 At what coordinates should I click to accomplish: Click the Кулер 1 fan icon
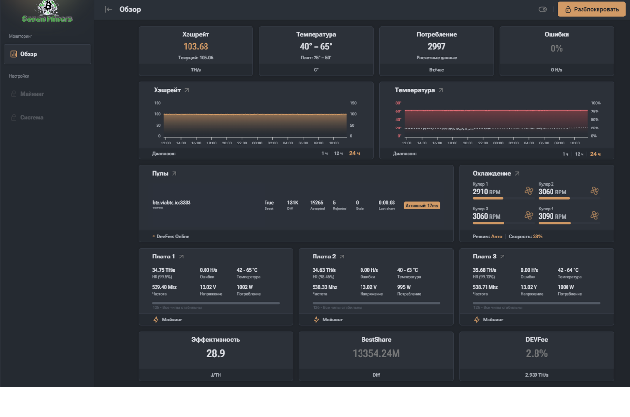click(529, 191)
